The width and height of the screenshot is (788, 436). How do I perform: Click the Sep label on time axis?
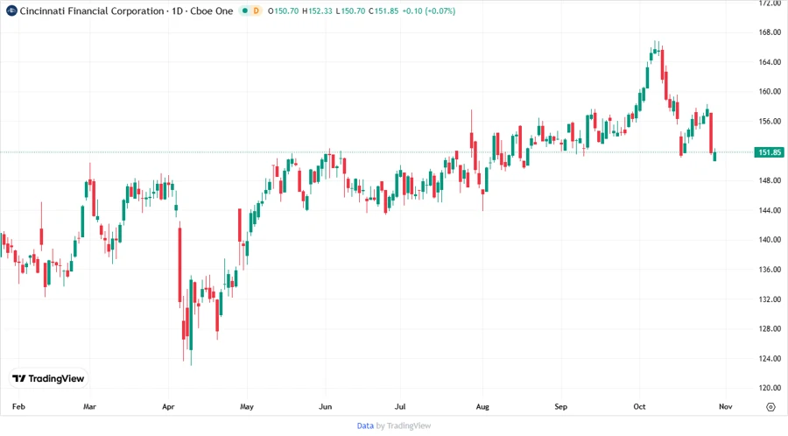(x=561, y=406)
